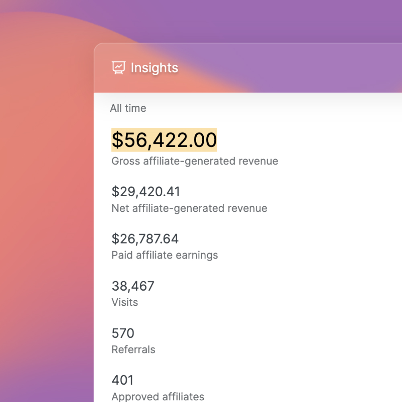Click the $29,420.41 net revenue figure
This screenshot has height=402, width=402.
146,191
